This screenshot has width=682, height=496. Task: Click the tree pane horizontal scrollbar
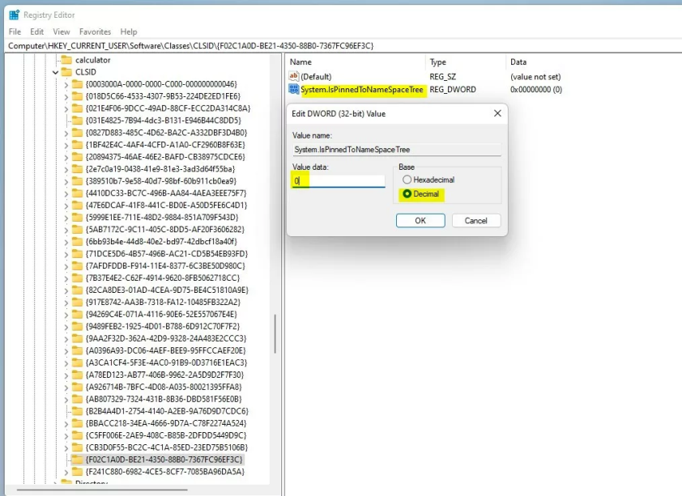pos(102,490)
